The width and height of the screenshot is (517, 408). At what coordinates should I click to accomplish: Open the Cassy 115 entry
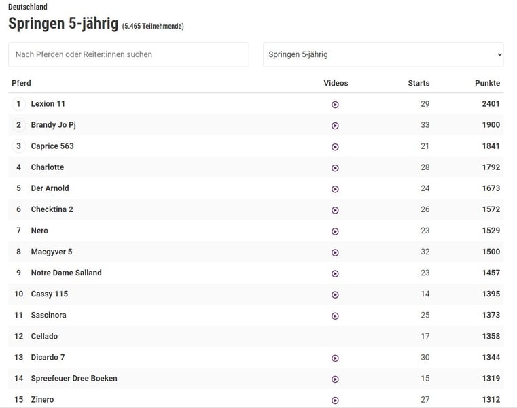tap(50, 294)
